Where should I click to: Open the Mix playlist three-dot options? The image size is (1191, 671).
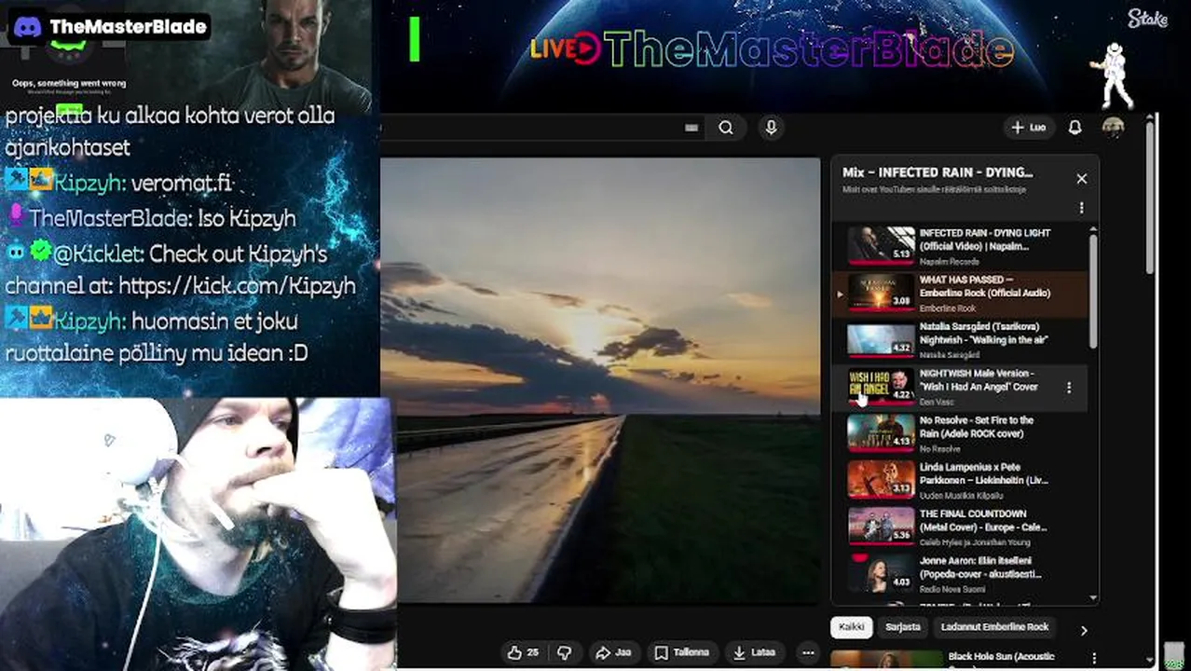click(1081, 208)
